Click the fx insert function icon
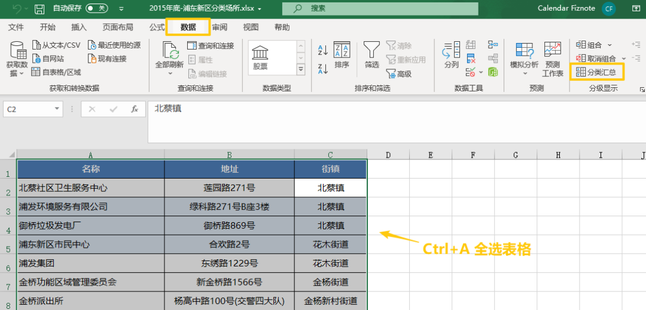Screen dimensions: 646x310 pyautogui.click(x=135, y=109)
